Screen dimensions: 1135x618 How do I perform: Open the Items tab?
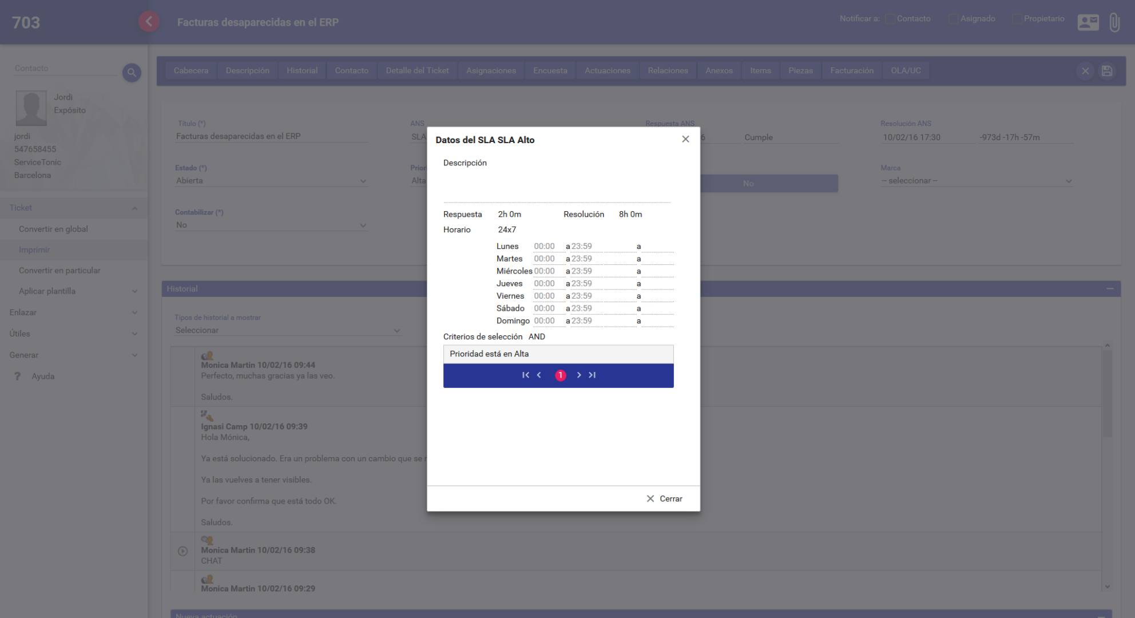tap(760, 70)
